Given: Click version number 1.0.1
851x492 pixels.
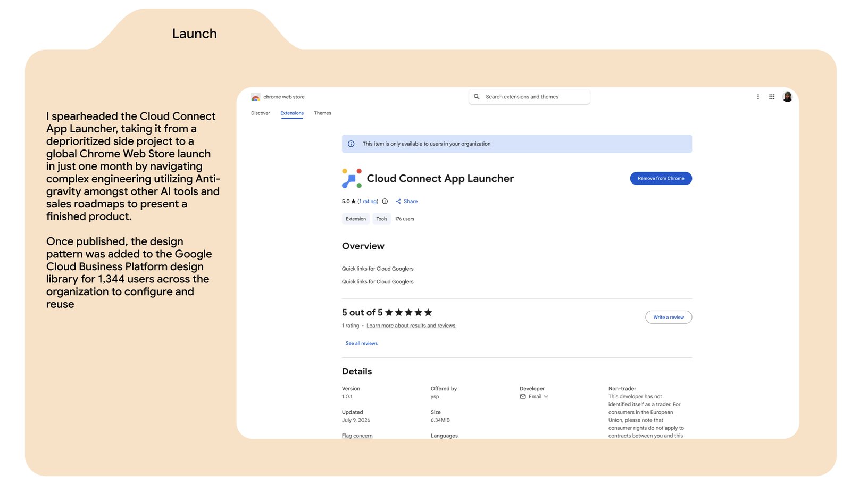Looking at the screenshot, I should (x=347, y=396).
